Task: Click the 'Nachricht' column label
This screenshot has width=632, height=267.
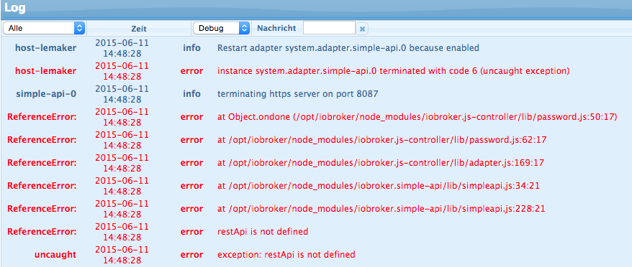Action: [x=276, y=28]
